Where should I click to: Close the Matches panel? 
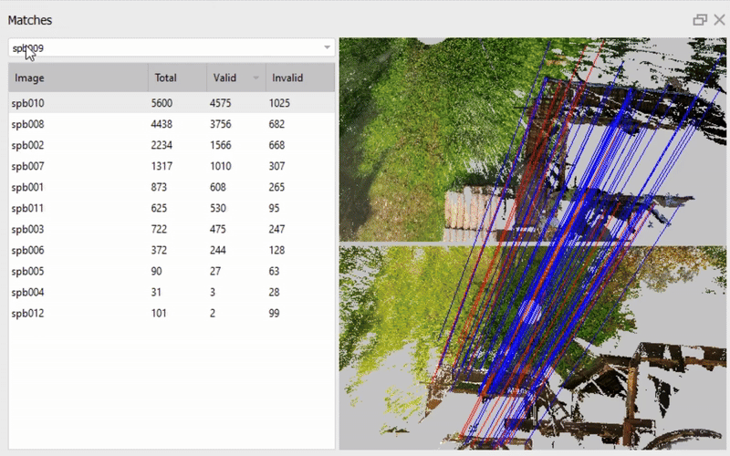(718, 19)
